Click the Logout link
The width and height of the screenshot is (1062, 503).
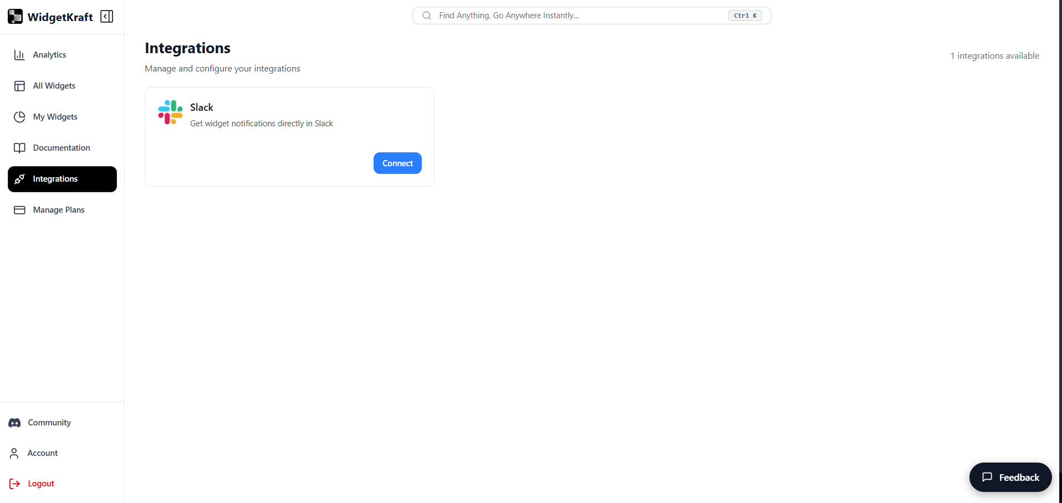pyautogui.click(x=39, y=483)
